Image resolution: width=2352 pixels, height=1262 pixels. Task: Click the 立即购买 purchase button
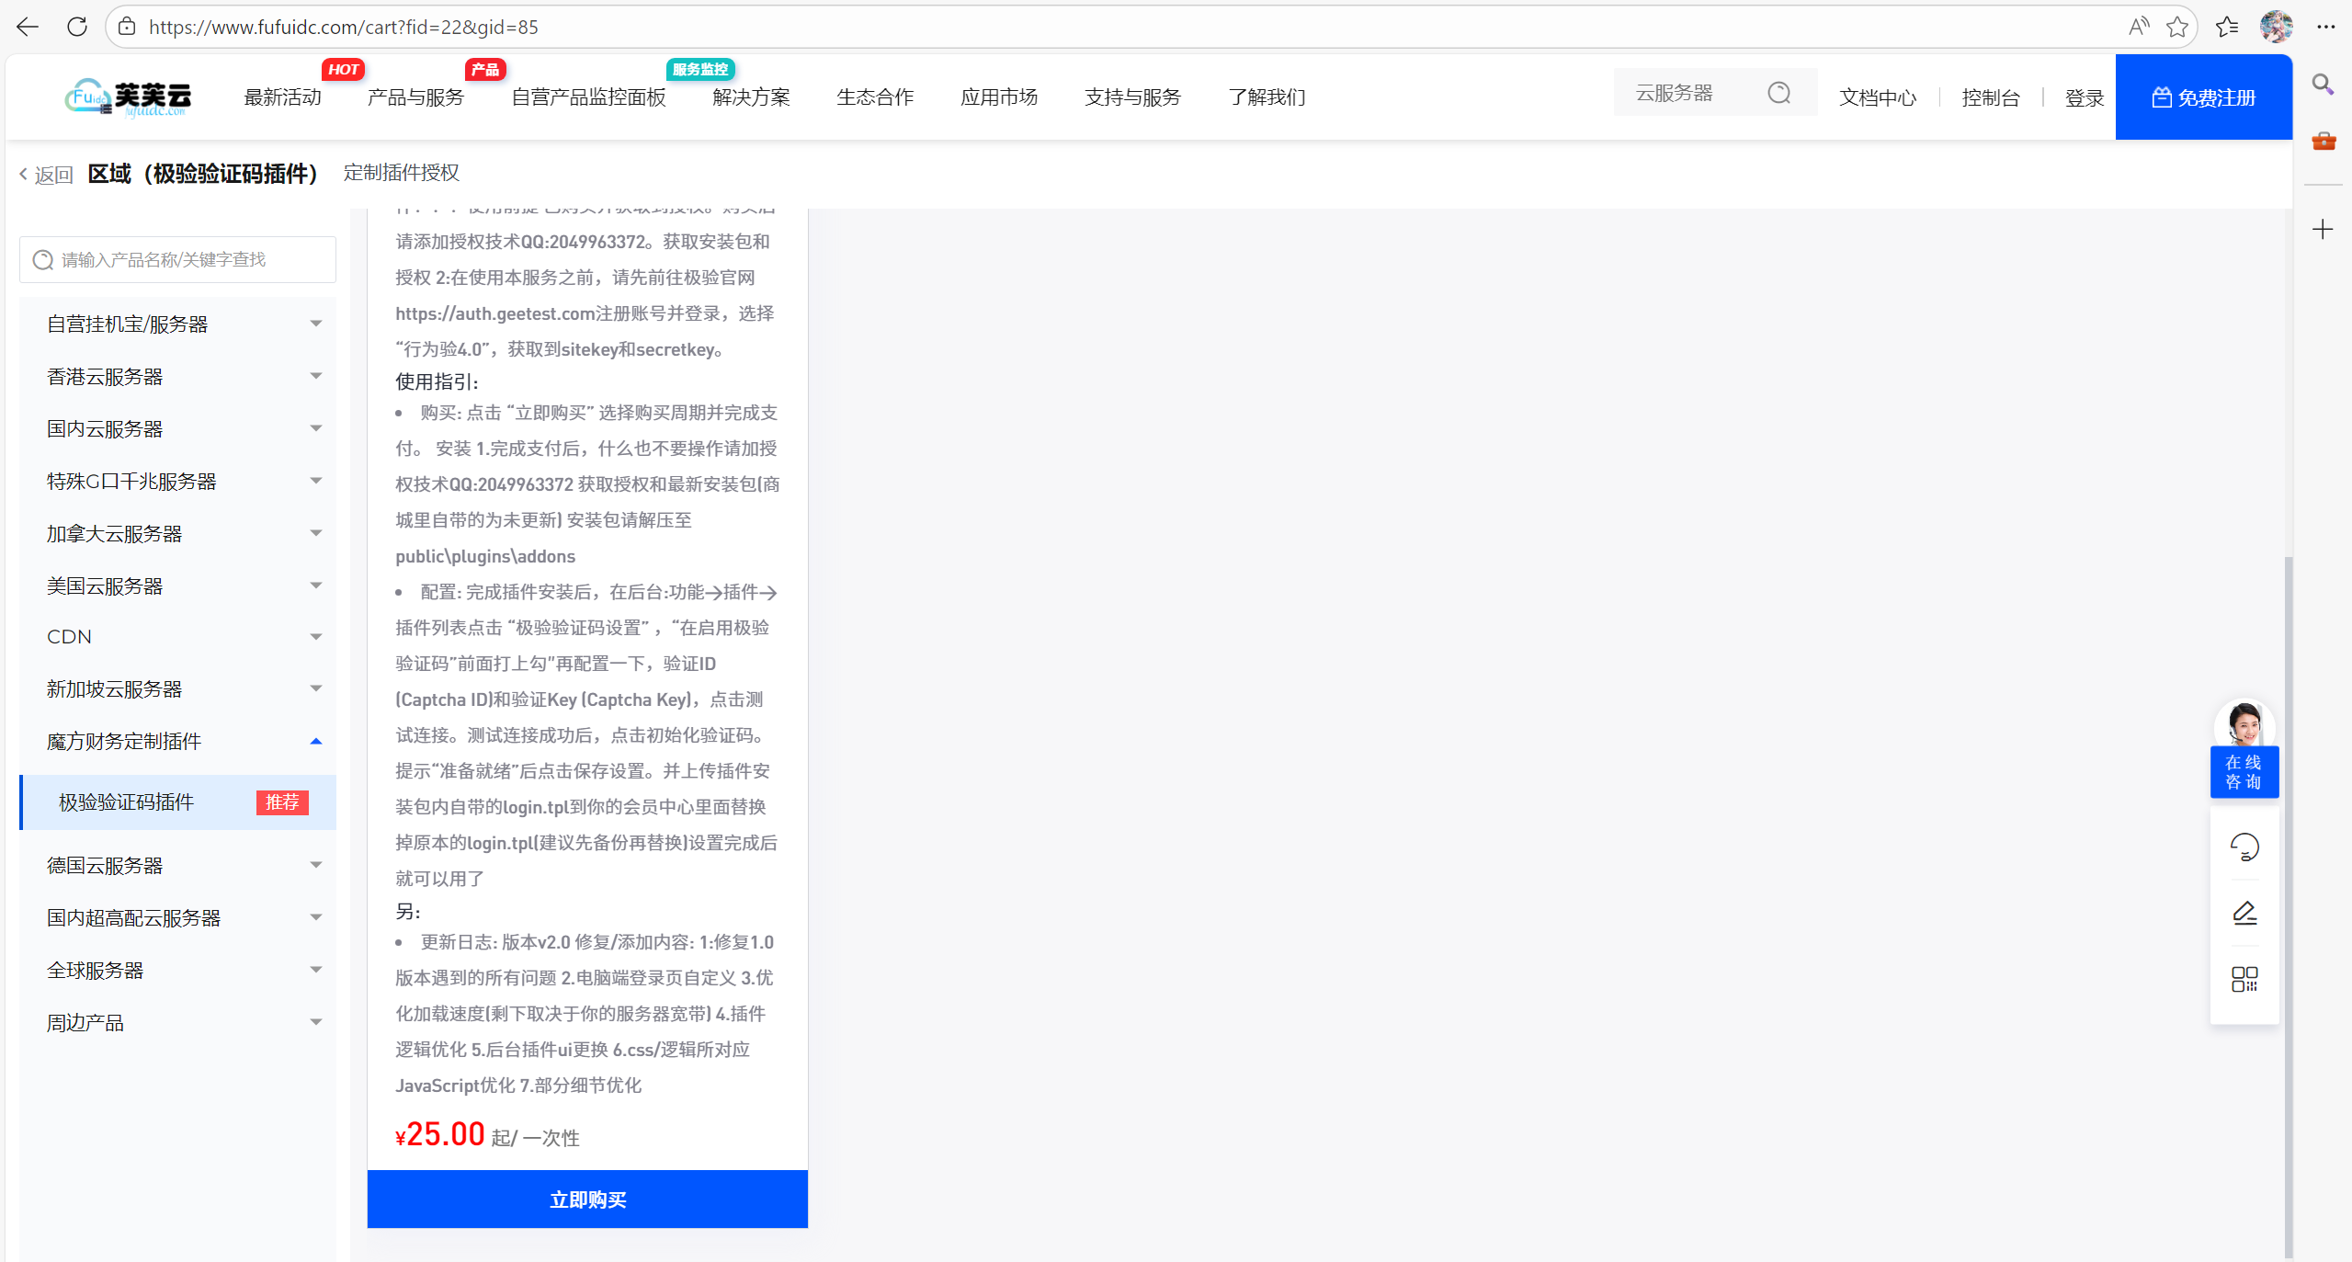[x=586, y=1199]
